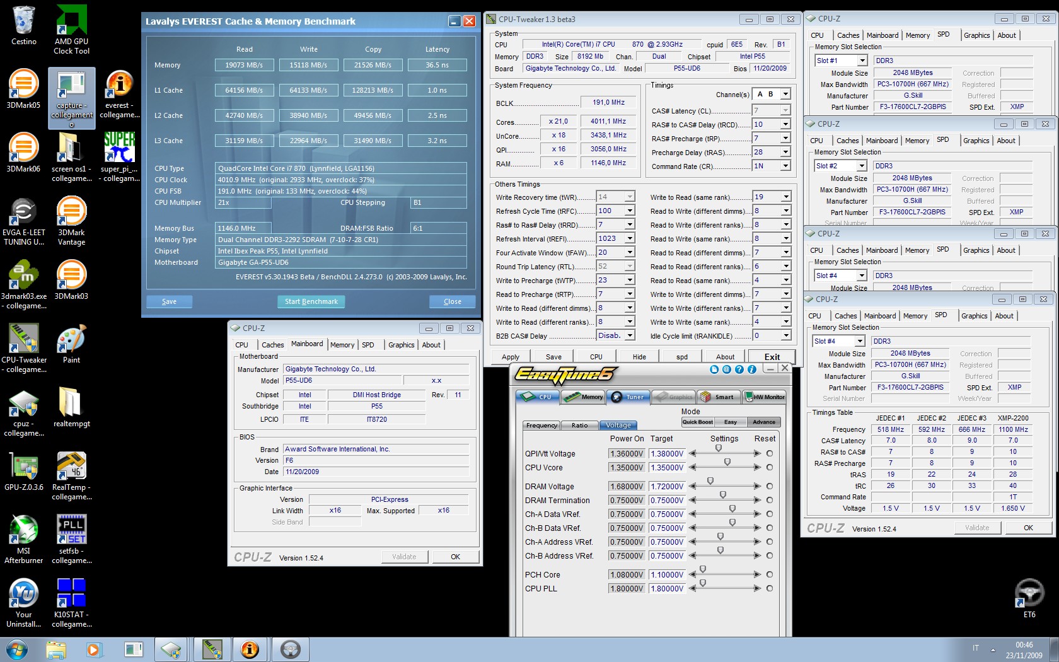Click OK in Mainboard CPU-Z window
This screenshot has width=1059, height=662.
[455, 557]
